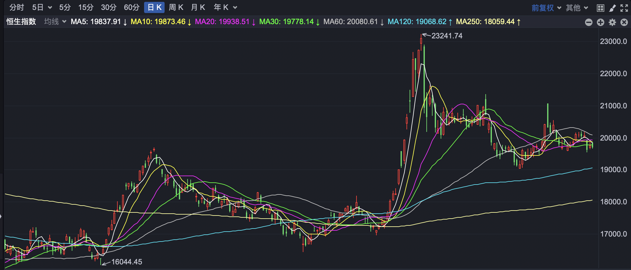Select the 60分 interval
The image size is (631, 270).
click(x=132, y=7)
